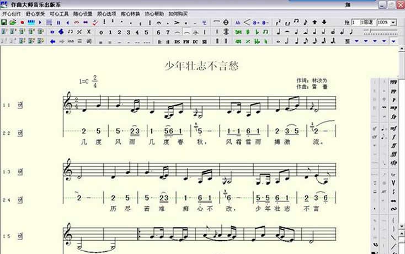The image size is (405, 254).
Task: Insert jianpu note number 7
Action: click(x=168, y=32)
